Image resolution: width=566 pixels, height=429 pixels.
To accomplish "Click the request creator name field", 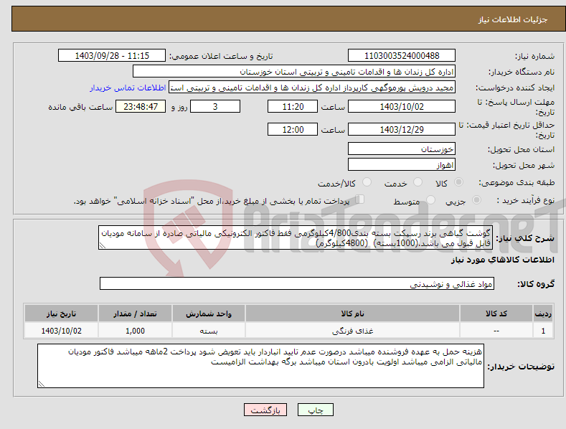I will click(312, 88).
